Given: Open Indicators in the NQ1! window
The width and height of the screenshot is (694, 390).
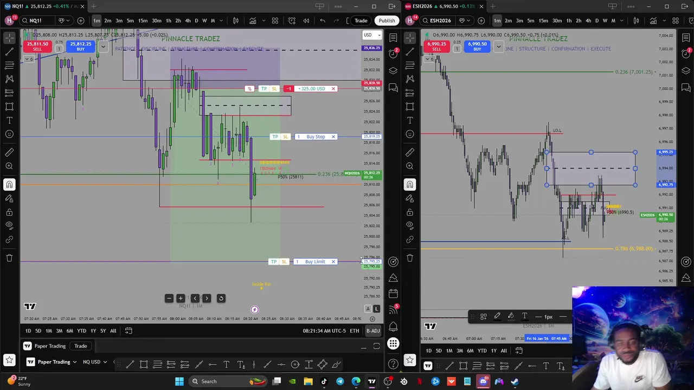Looking at the screenshot, I should click(x=253, y=21).
